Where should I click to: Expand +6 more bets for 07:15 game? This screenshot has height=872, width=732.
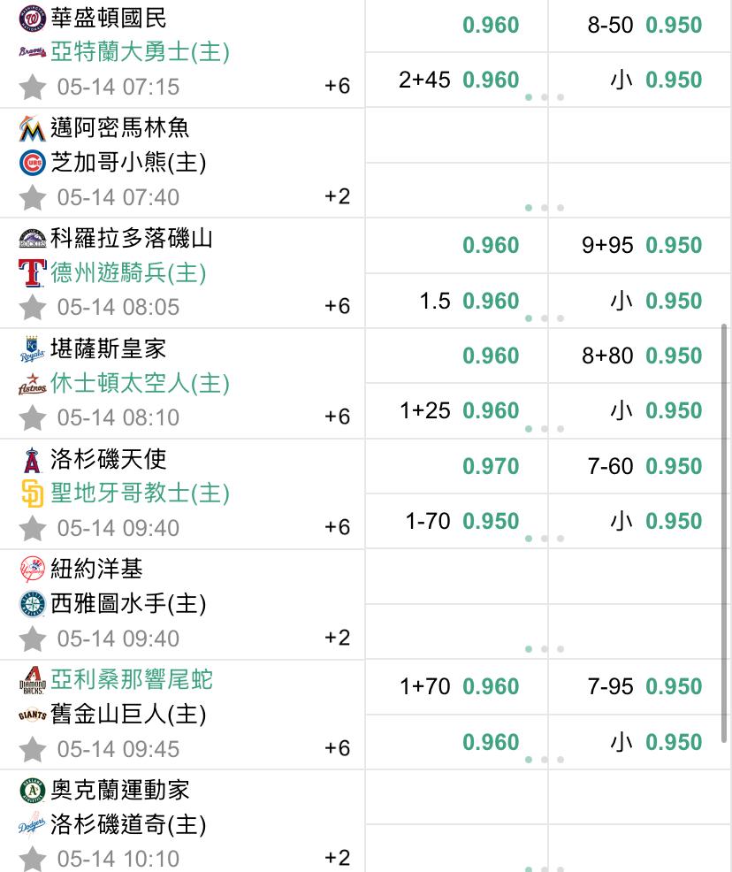point(337,86)
